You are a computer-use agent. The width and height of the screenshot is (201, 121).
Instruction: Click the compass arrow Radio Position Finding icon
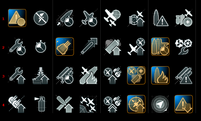click(160, 104)
